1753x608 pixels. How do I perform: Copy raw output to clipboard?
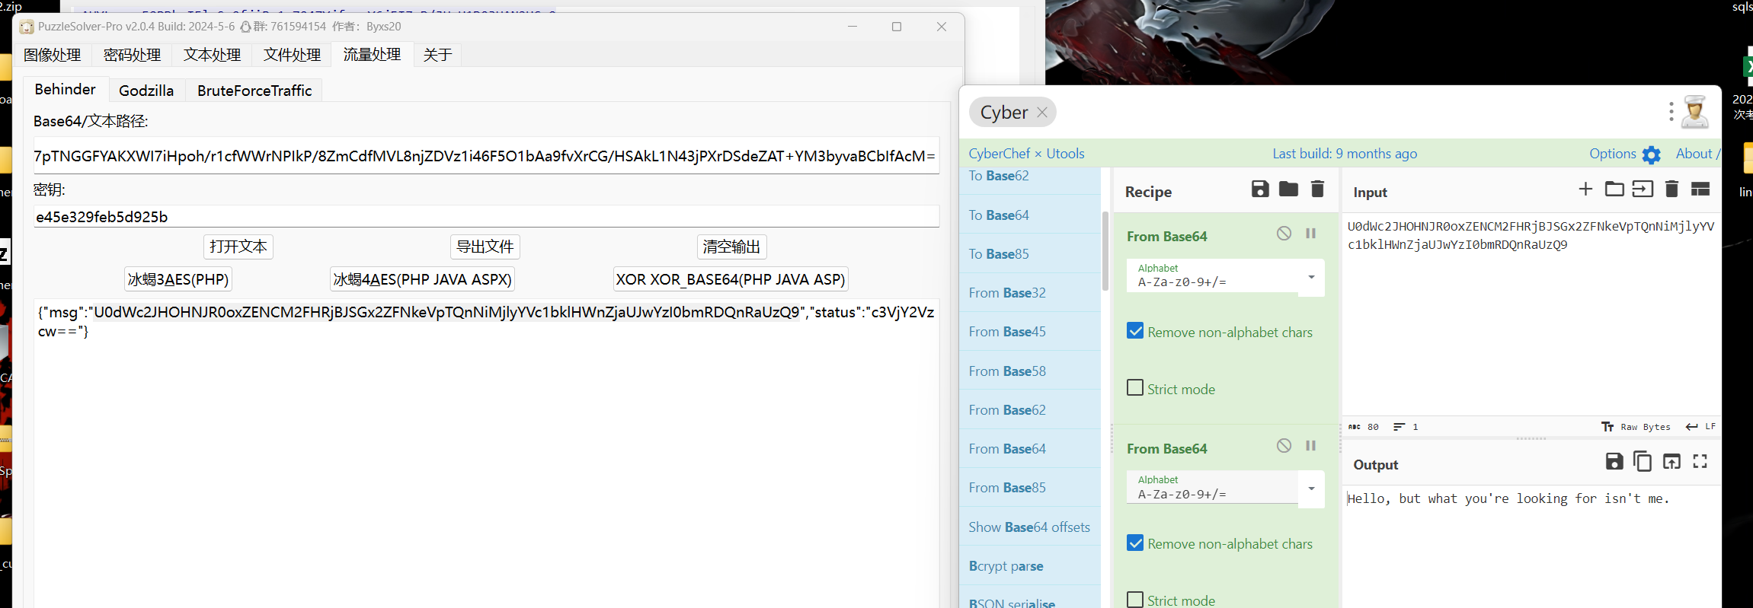pyautogui.click(x=1643, y=461)
